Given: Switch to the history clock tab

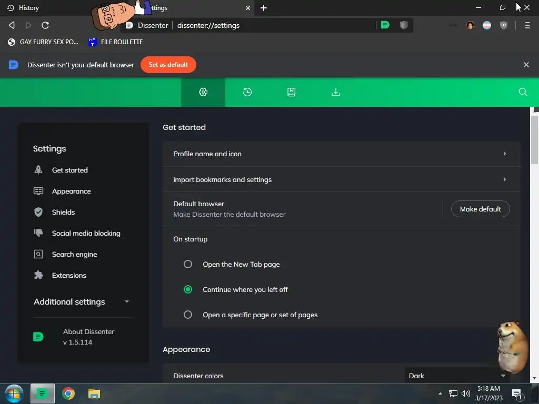Looking at the screenshot, I should coord(247,92).
